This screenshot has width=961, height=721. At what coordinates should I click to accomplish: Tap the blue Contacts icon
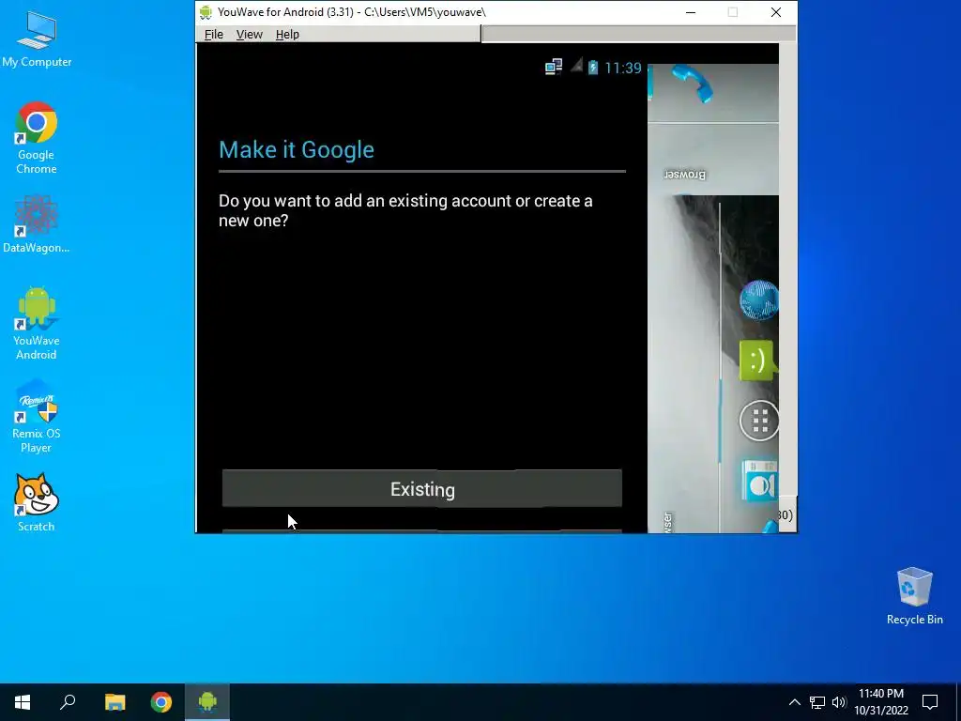pos(760,481)
